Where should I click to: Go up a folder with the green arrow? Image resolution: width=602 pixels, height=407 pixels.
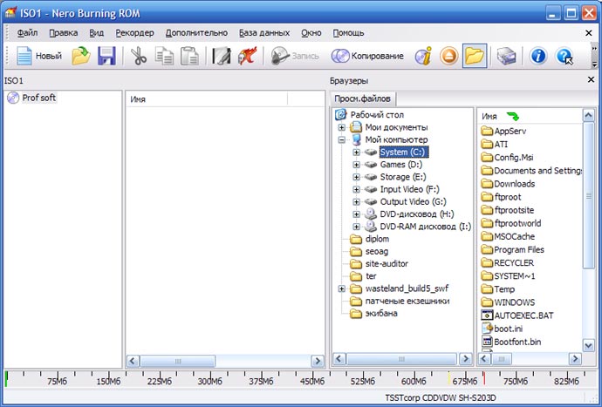click(512, 116)
